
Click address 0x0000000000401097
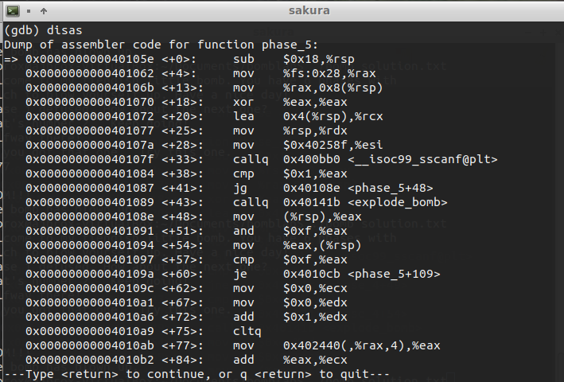(90, 259)
